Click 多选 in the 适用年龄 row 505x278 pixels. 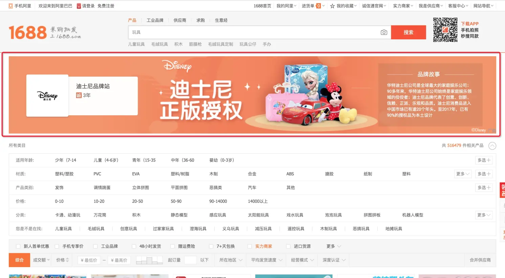(x=484, y=160)
